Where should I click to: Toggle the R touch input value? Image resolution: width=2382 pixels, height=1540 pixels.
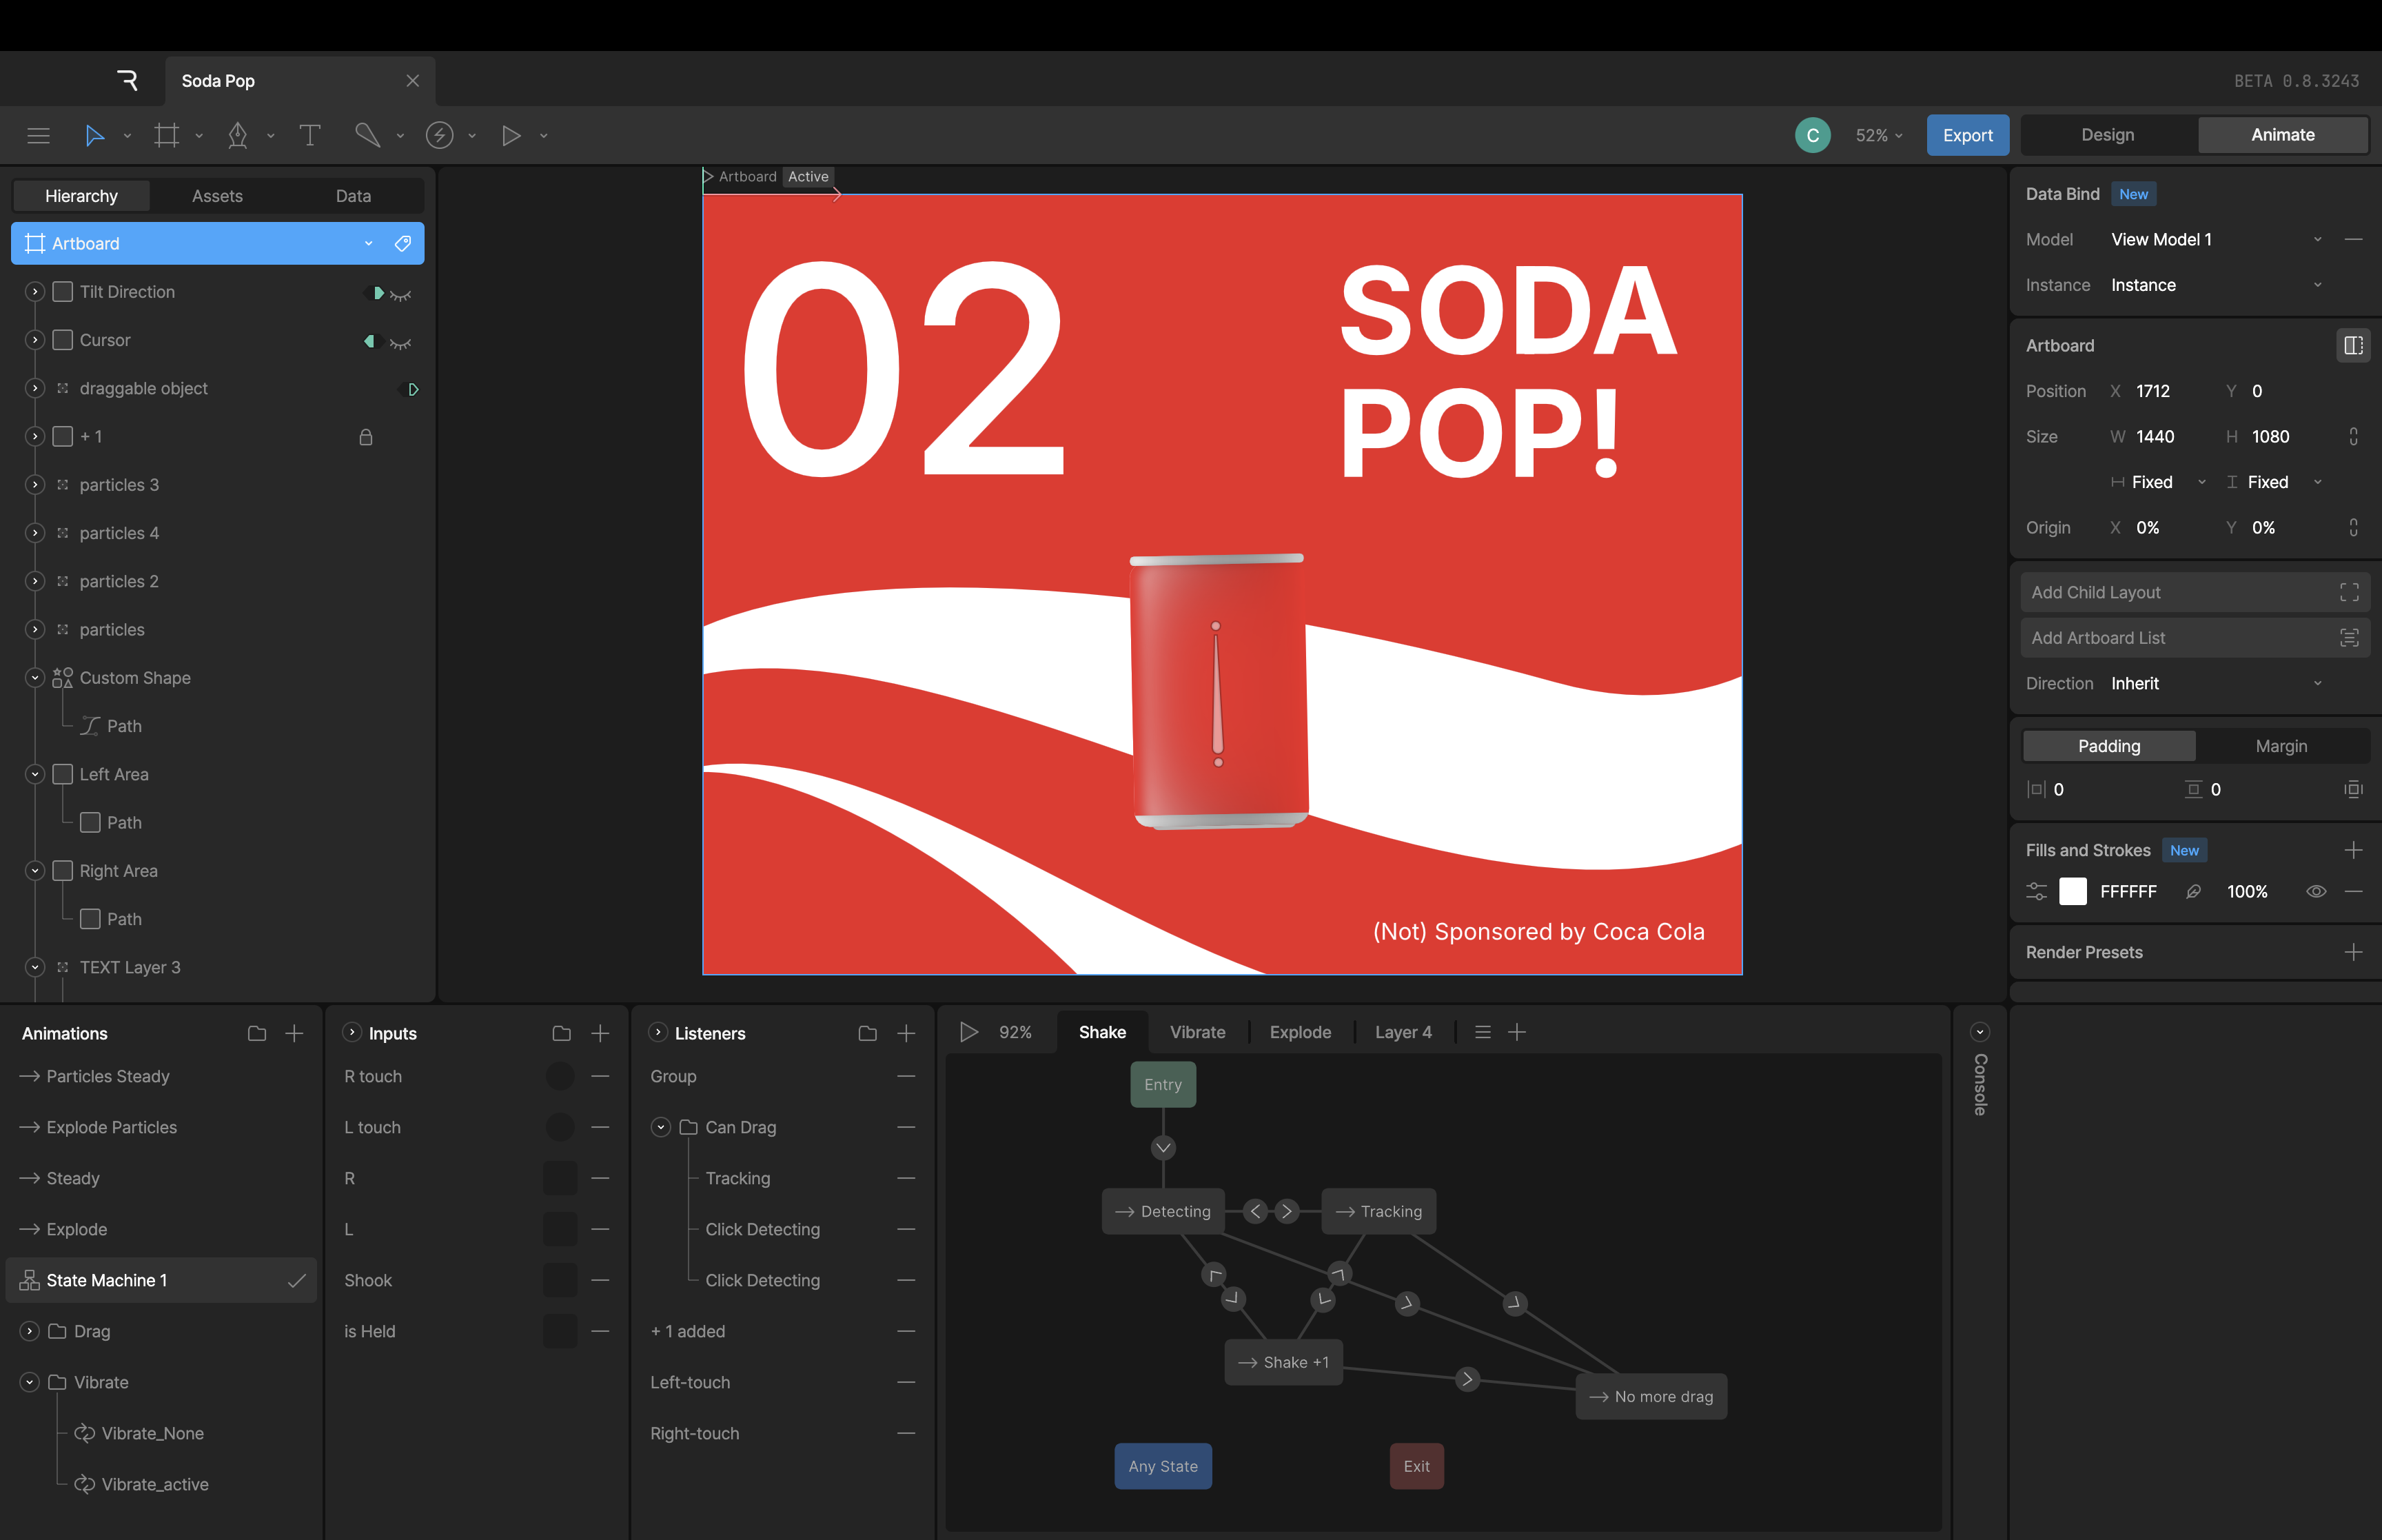point(560,1076)
